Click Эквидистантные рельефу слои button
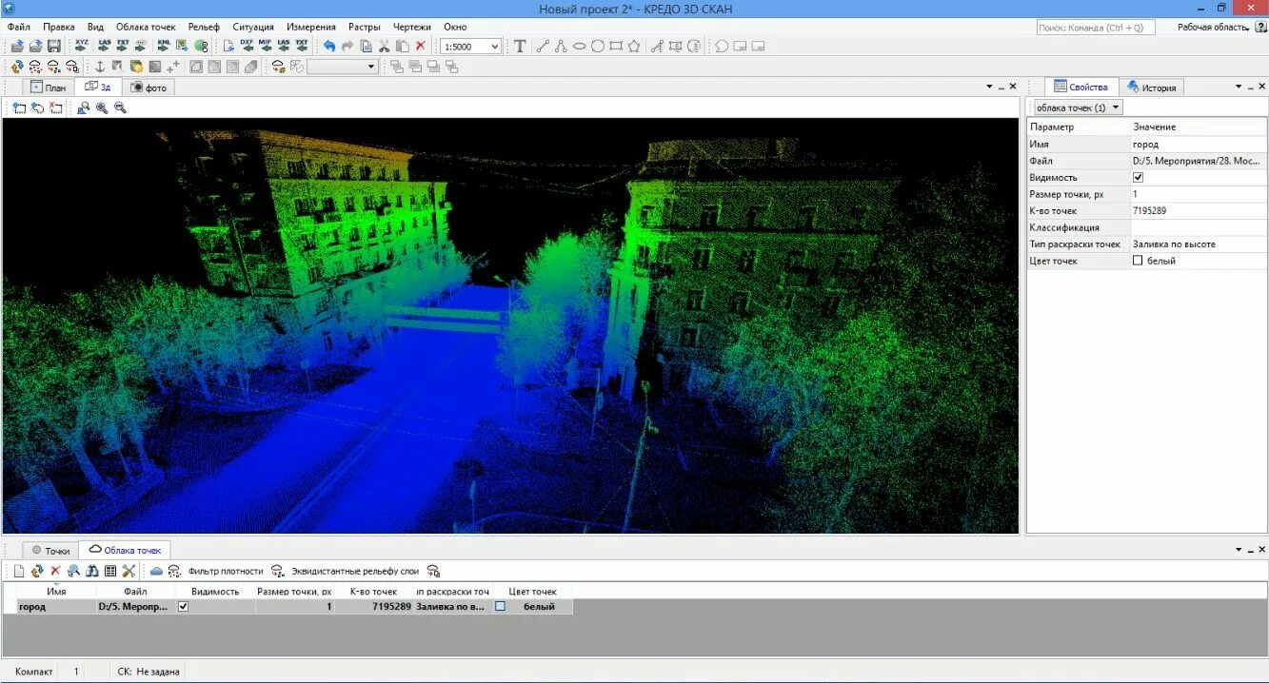 [x=354, y=571]
